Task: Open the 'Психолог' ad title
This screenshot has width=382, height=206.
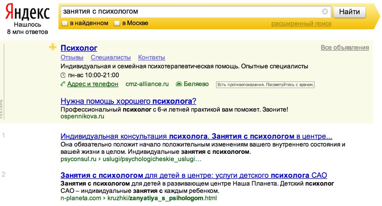Action: point(79,48)
